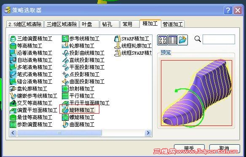
Task: Select the 螺旋精加工 icon
Action: [65, 117]
